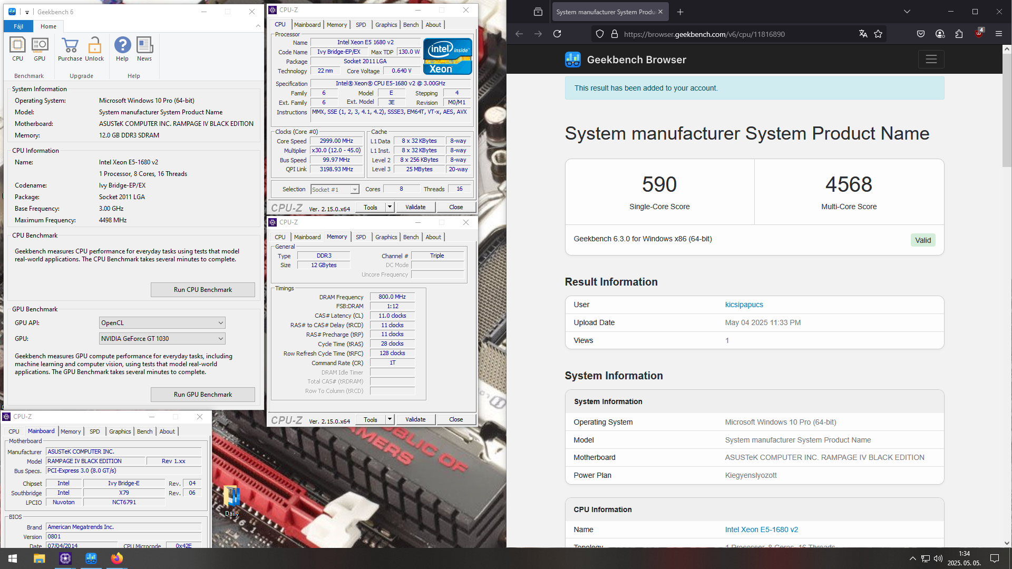The width and height of the screenshot is (1012, 569).
Task: Open the Firefox application hamburger menu
Action: point(998,34)
